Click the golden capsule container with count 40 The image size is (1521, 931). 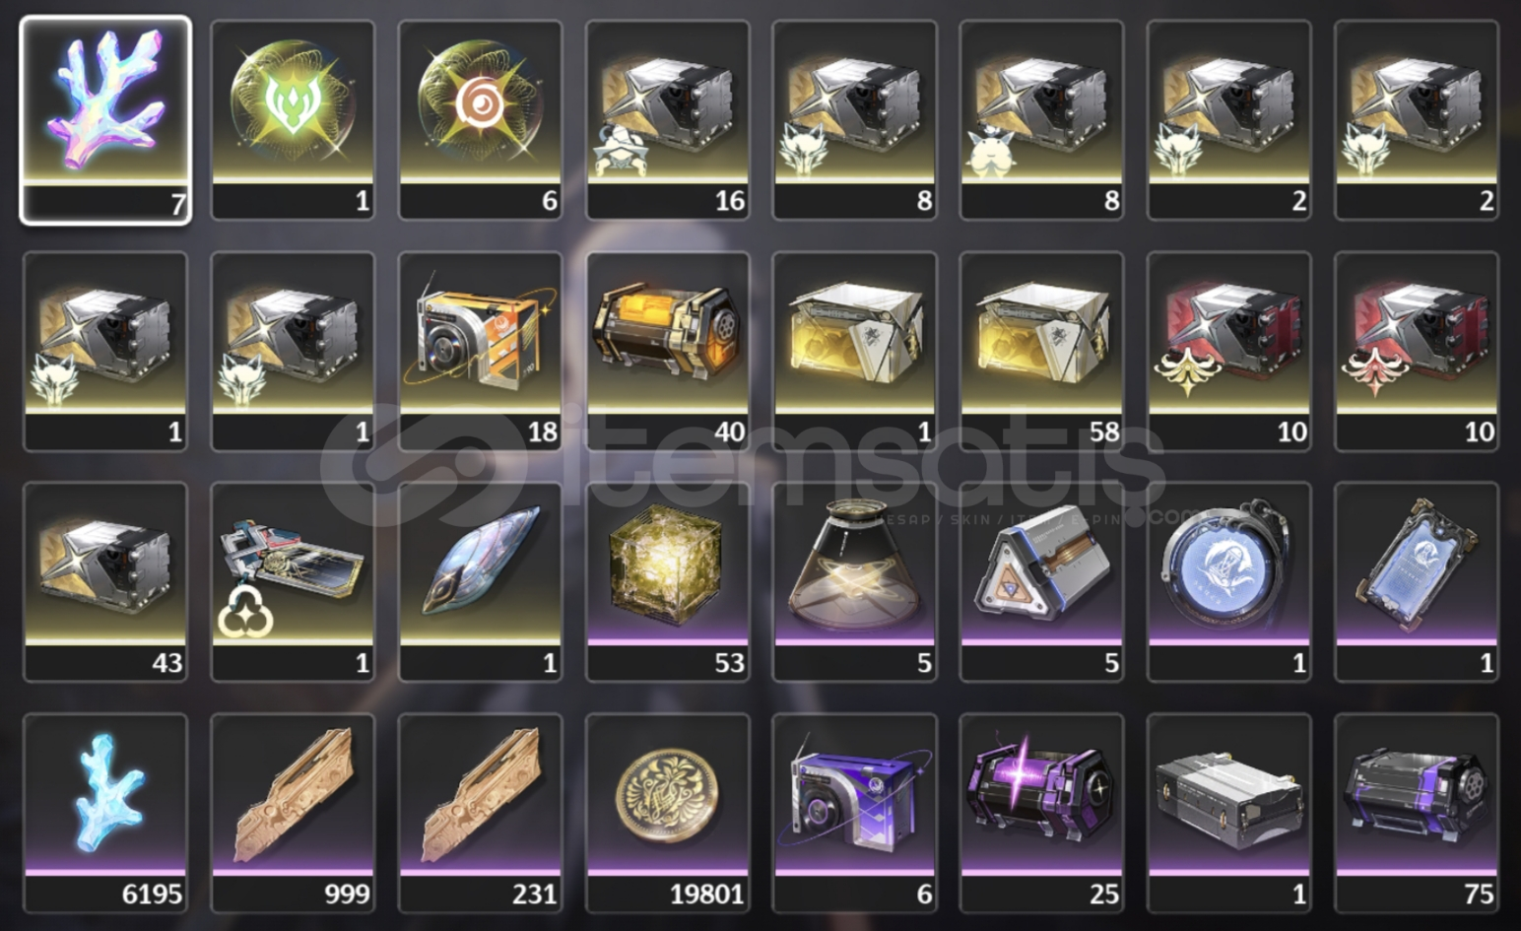pos(668,352)
